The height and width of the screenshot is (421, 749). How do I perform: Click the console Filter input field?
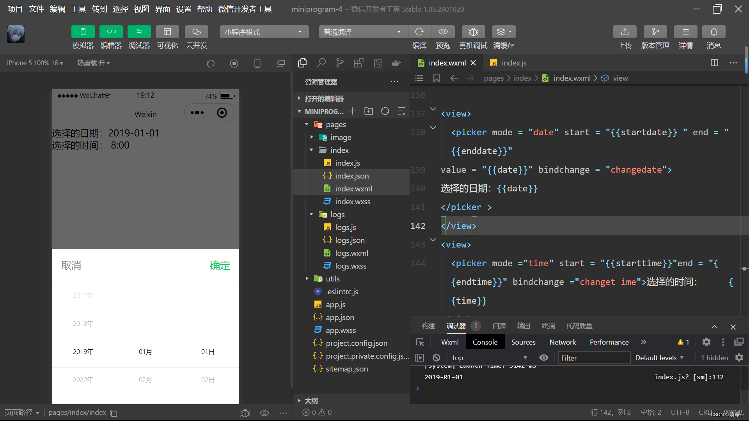click(594, 358)
